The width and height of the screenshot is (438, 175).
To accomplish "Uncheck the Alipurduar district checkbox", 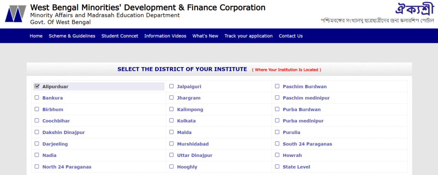I will click(x=37, y=86).
